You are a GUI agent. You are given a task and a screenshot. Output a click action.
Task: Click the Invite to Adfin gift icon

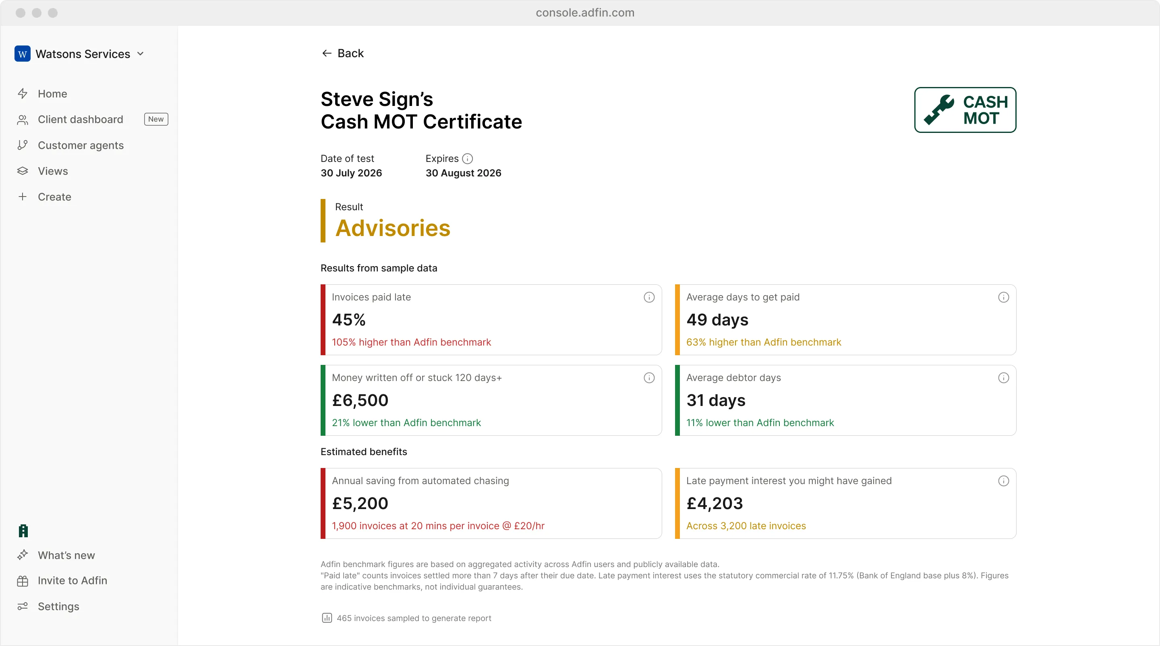(x=23, y=581)
